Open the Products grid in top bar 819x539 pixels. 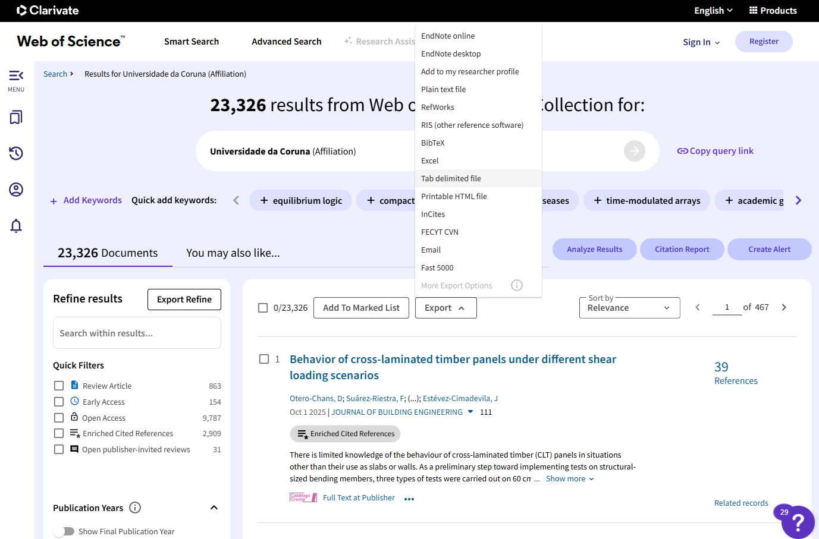[x=773, y=11]
